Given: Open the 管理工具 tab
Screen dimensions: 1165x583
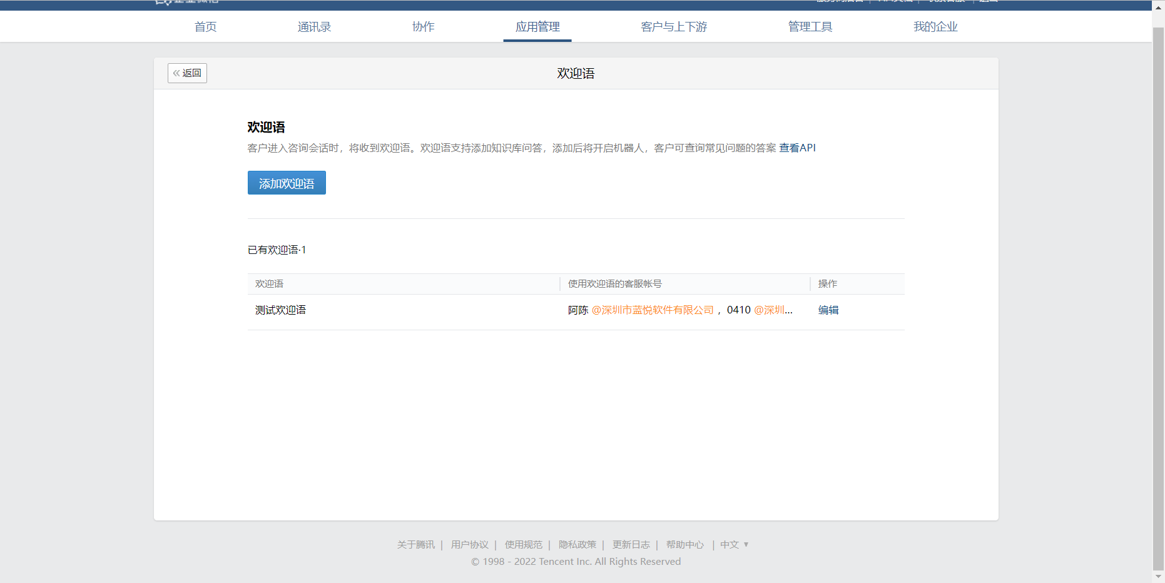Looking at the screenshot, I should (x=810, y=27).
